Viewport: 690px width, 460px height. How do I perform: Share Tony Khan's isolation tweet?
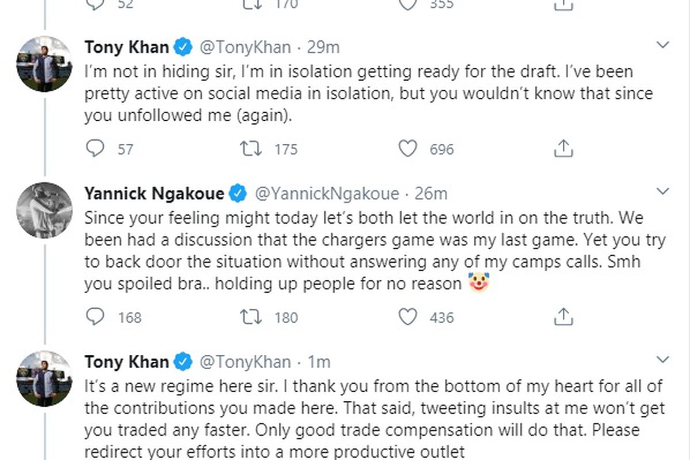[563, 149]
